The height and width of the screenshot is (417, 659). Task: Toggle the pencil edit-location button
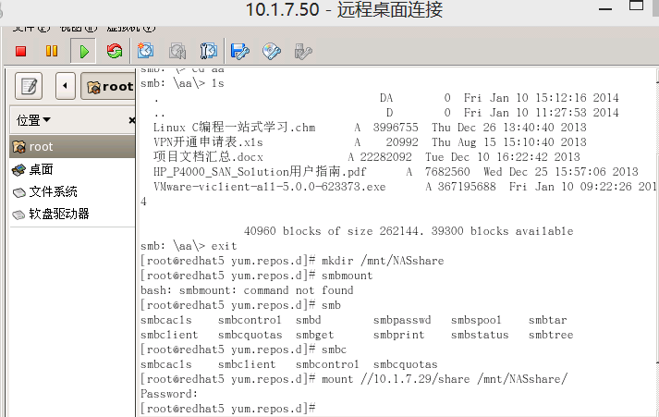[29, 86]
